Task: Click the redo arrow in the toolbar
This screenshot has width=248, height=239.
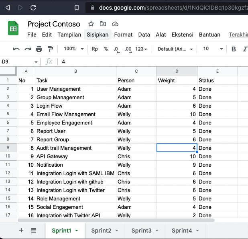Action: pyautogui.click(x=28, y=49)
